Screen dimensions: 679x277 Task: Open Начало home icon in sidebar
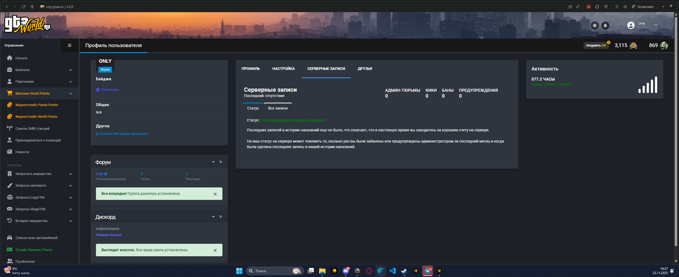(10, 58)
